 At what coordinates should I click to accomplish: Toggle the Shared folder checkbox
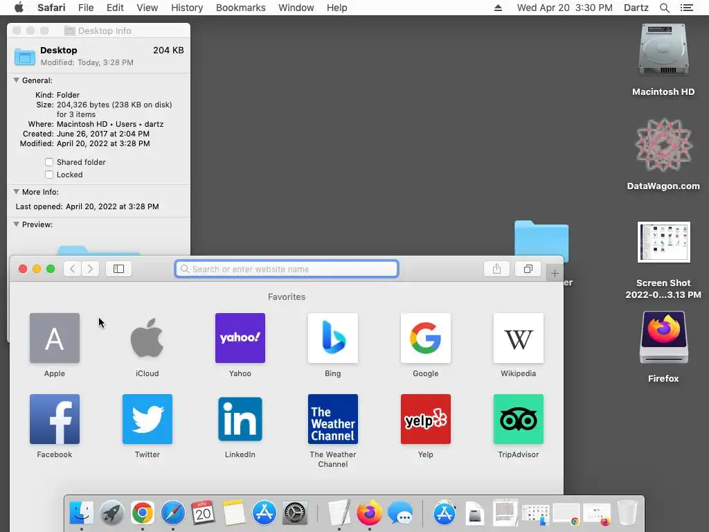click(49, 162)
